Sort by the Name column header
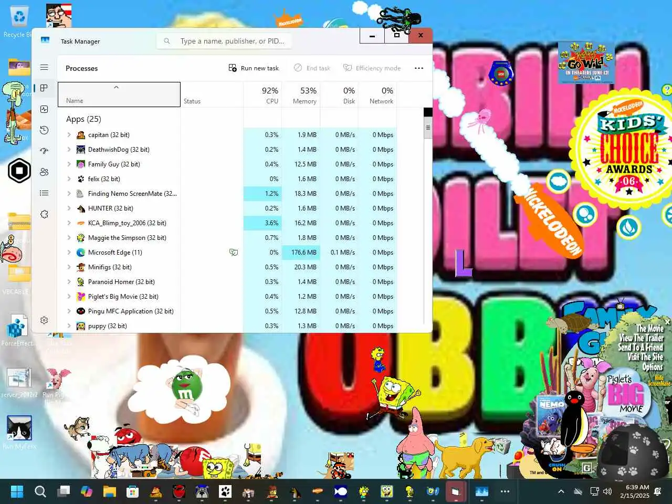Screen dimensions: 672x504 click(119, 95)
